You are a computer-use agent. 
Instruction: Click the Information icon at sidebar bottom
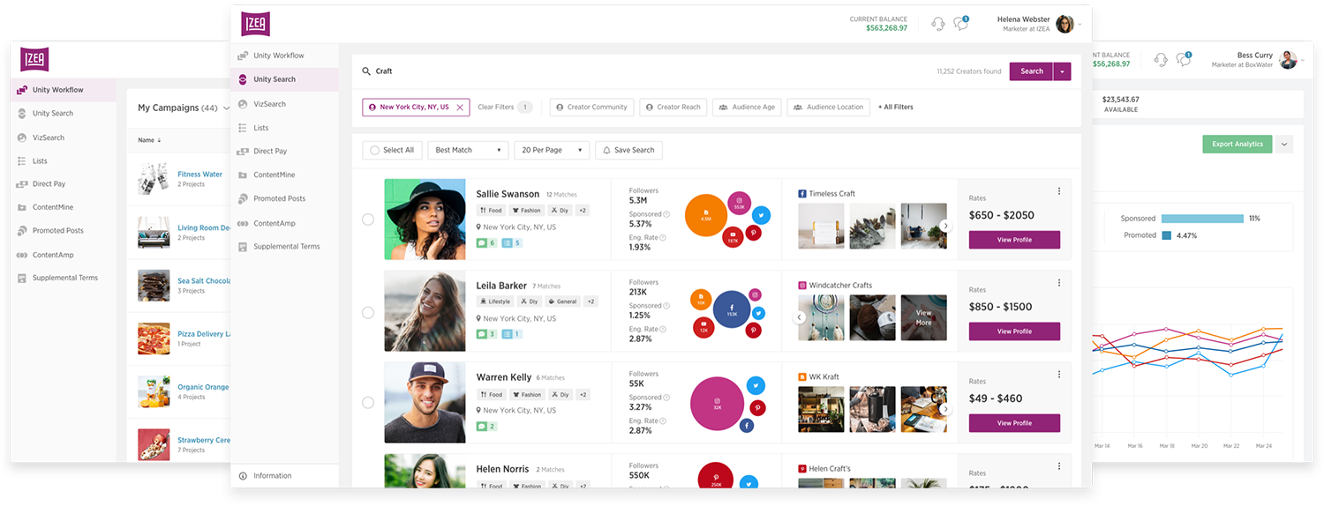click(x=243, y=476)
